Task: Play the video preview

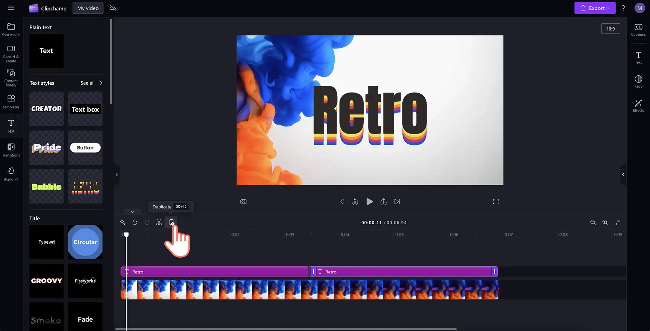Action: tap(370, 202)
